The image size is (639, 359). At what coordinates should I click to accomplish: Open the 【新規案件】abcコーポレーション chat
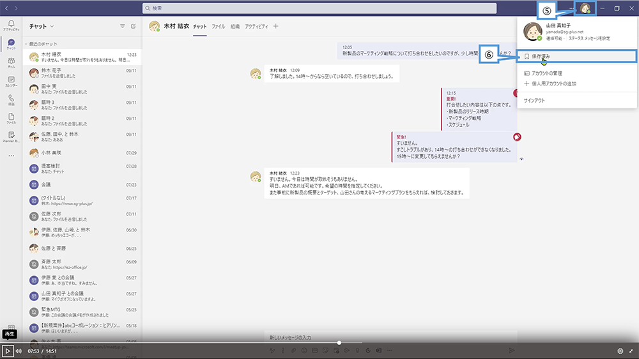pyautogui.click(x=82, y=328)
